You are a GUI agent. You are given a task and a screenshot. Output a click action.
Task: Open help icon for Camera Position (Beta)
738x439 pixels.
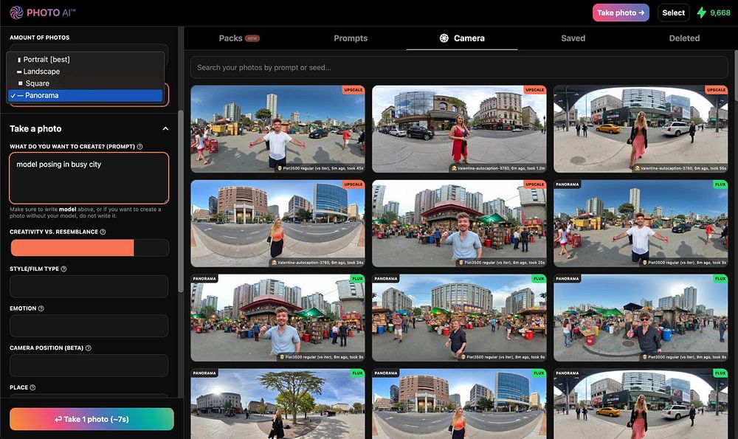[88, 348]
